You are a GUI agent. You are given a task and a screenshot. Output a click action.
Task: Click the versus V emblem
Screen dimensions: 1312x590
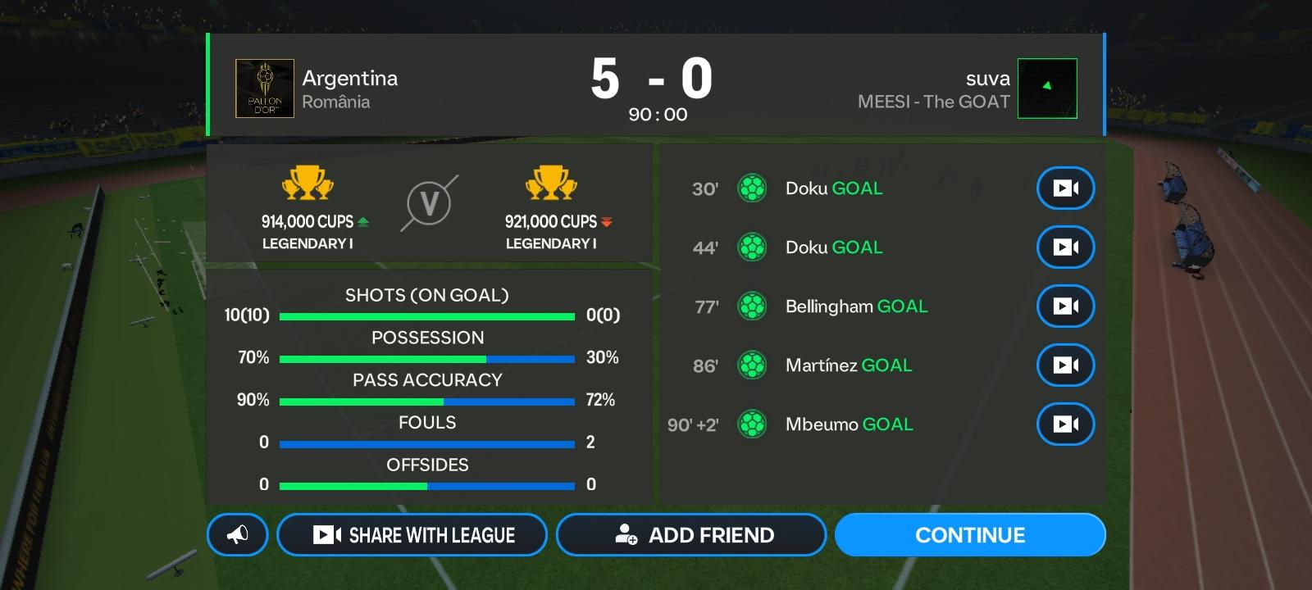pos(429,203)
